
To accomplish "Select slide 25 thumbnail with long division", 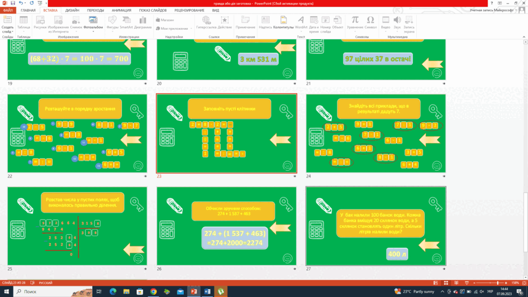I will 77,226.
